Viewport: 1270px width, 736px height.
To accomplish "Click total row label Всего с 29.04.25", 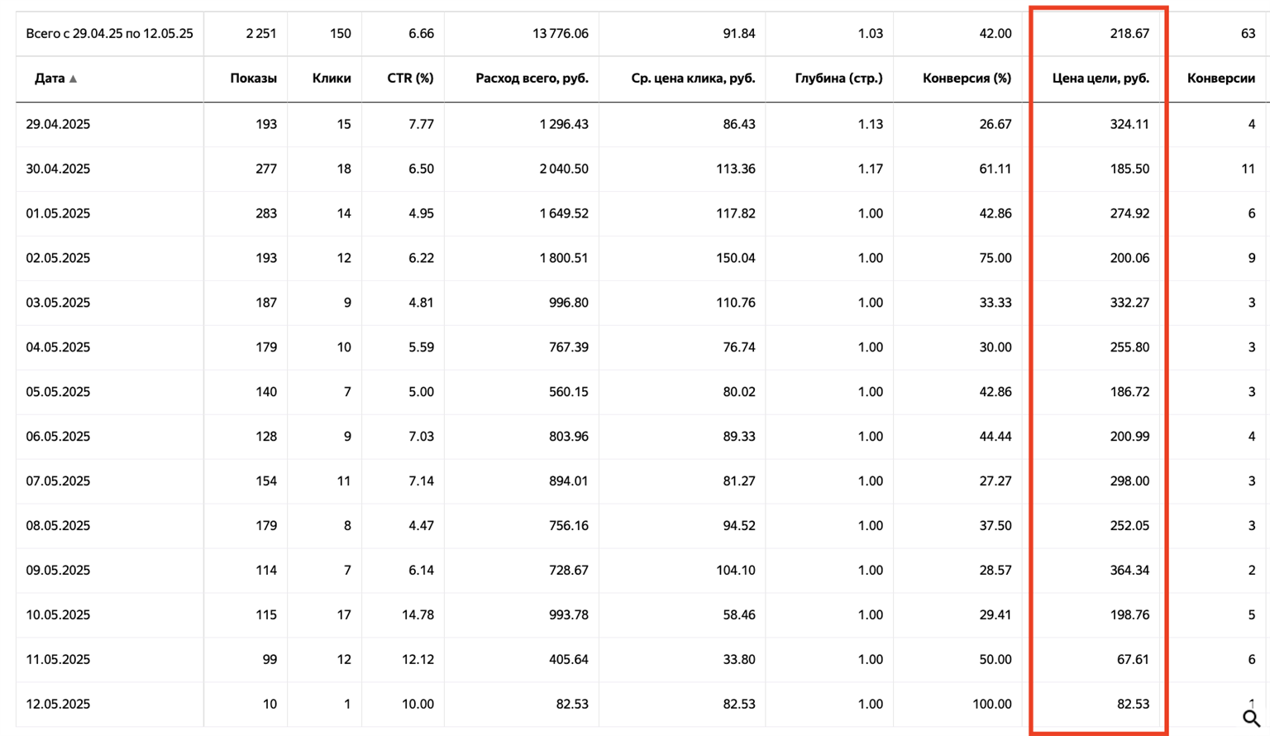I will tap(109, 34).
